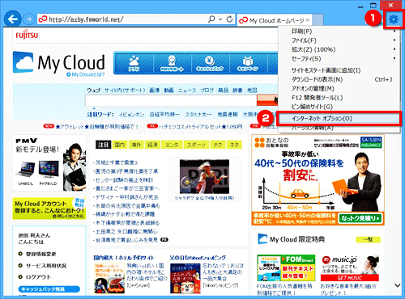This screenshot has width=405, height=299.
Task: Select the 国内 news tab
Action: 120,145
